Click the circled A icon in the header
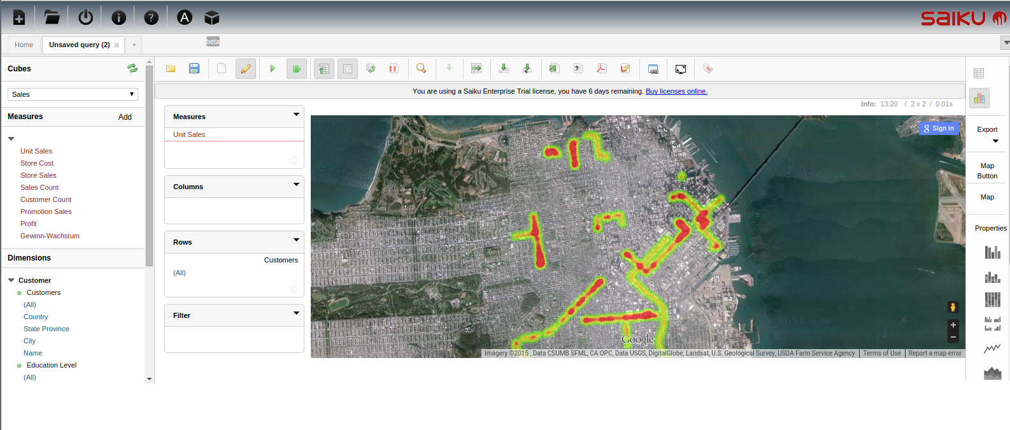The width and height of the screenshot is (1010, 430). point(185,18)
